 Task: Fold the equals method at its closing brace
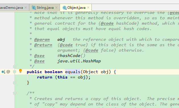[14, 82]
